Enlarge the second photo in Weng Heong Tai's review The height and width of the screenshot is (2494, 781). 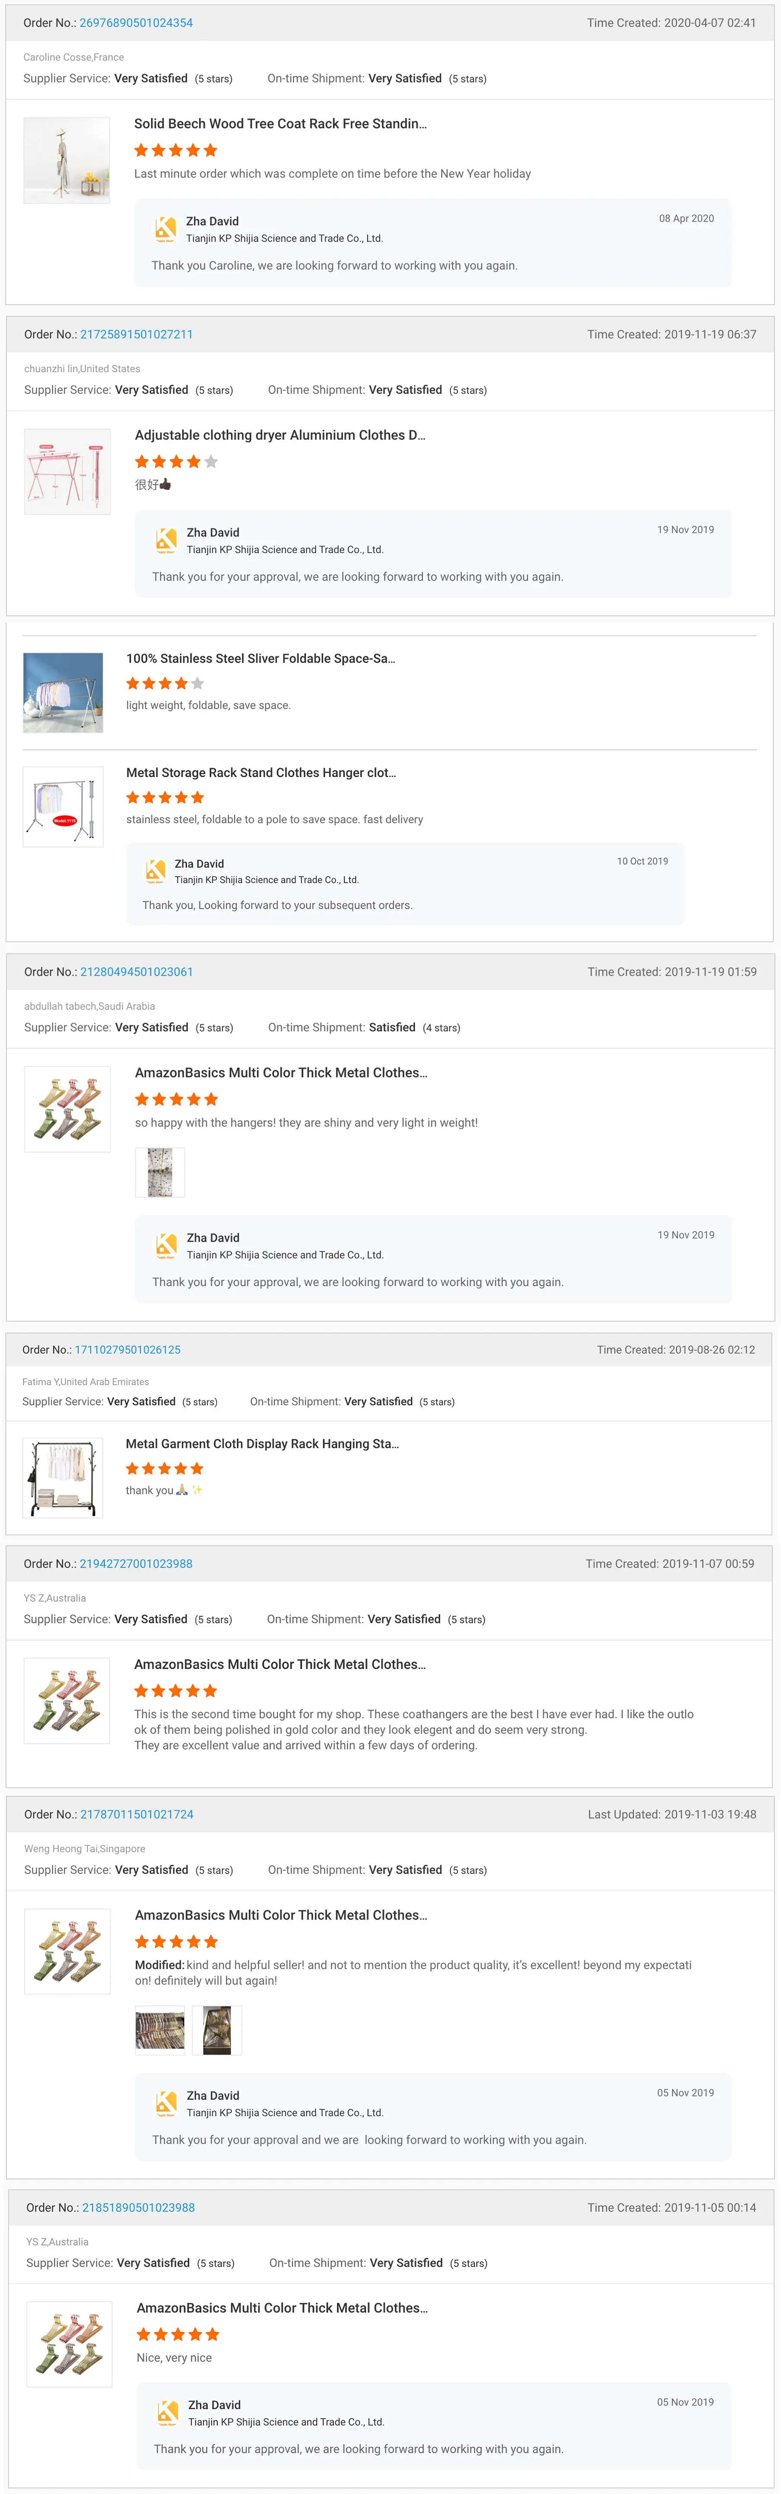(217, 2029)
